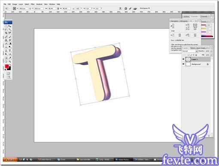
Task: Open the Windows Start button
Action: 10,160
